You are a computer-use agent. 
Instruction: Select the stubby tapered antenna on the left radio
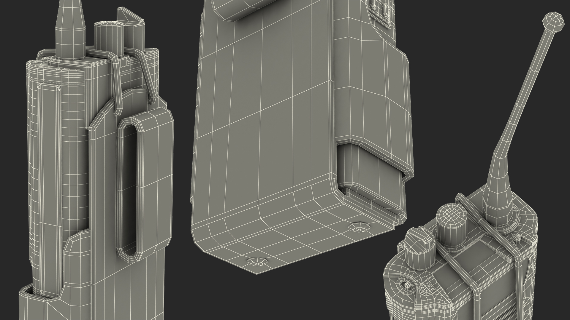(70, 30)
